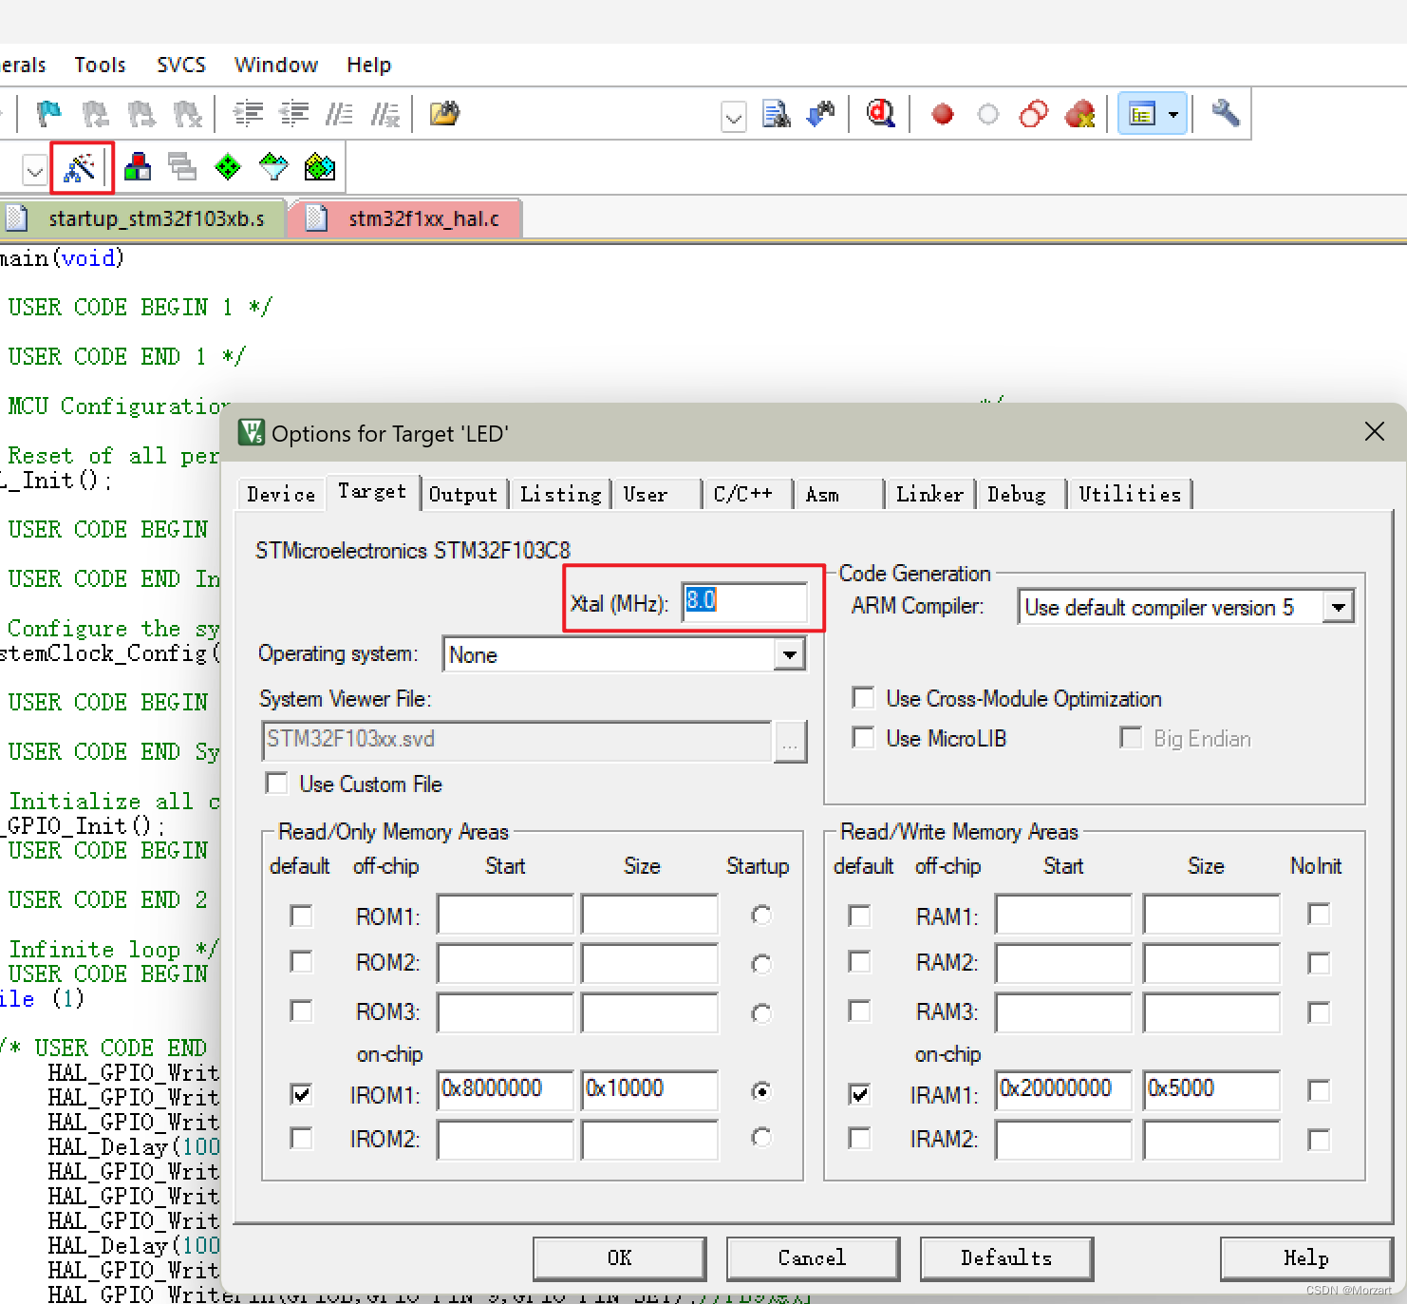This screenshot has height=1304, width=1407.
Task: Click the dialog Help button
Action: pyautogui.click(x=1305, y=1257)
